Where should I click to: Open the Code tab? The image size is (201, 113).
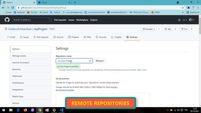point(11,37)
